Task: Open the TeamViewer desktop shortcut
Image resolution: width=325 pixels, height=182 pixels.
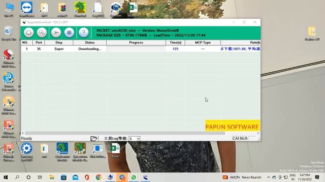Action: 27,10
